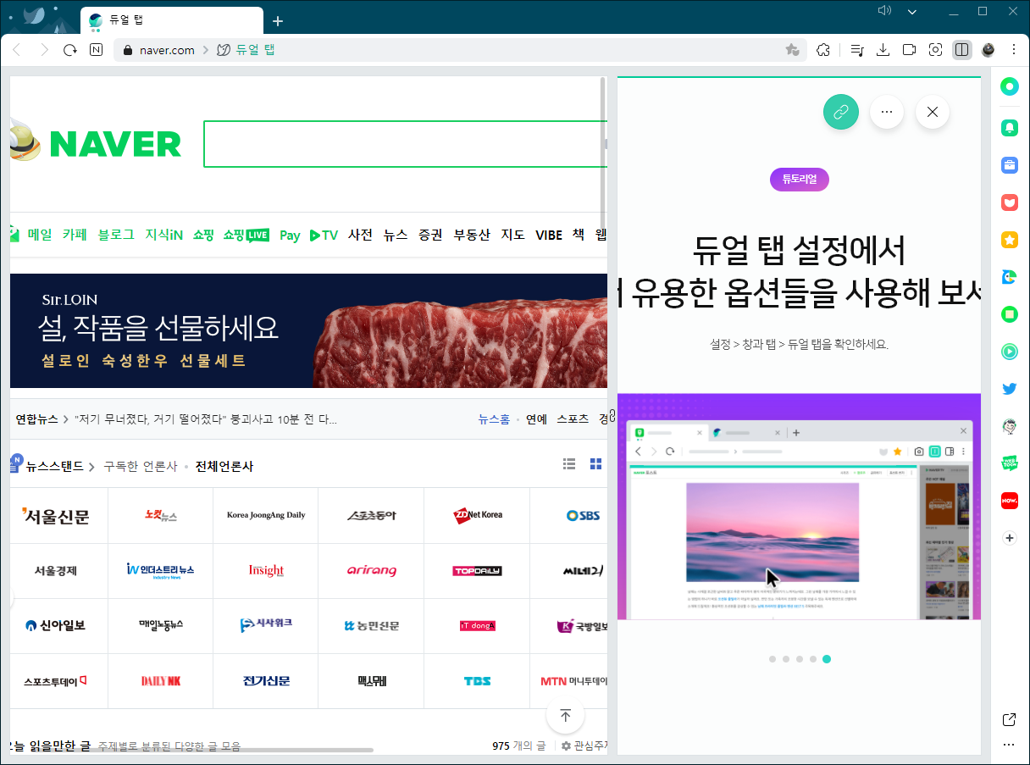Open the Naver home button in toolbar

point(97,50)
